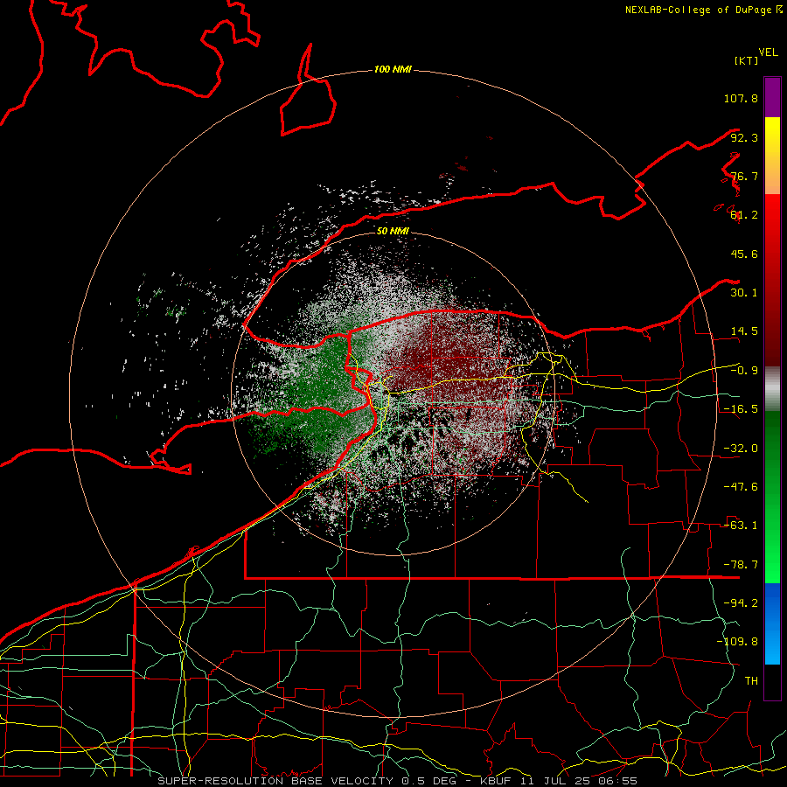Click the 30.1 velocity scale value
Viewport: 787px width, 787px height.
[x=744, y=293]
